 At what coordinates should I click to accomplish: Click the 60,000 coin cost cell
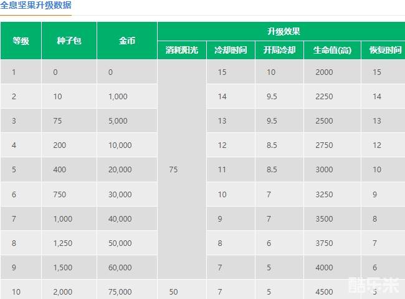120,267
